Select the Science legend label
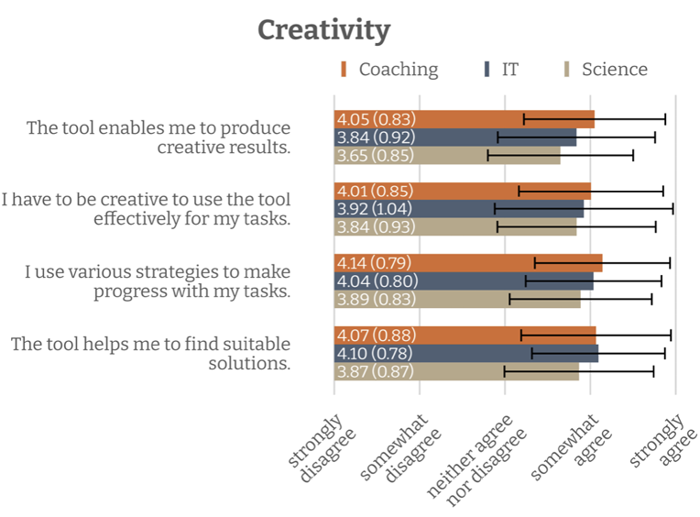Viewport: 700px width, 517px height. point(614,70)
